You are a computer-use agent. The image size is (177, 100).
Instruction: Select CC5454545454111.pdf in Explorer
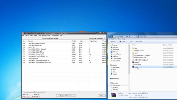(141, 60)
